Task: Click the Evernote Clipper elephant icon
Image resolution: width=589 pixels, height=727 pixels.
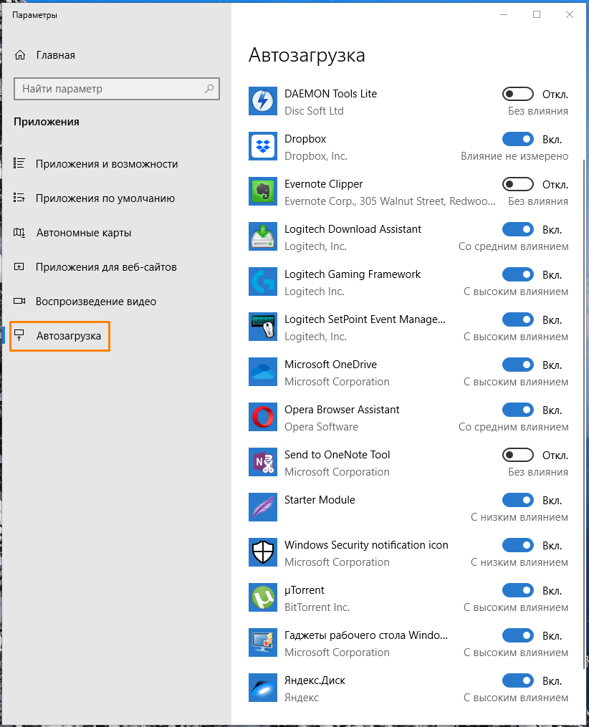Action: [x=262, y=192]
